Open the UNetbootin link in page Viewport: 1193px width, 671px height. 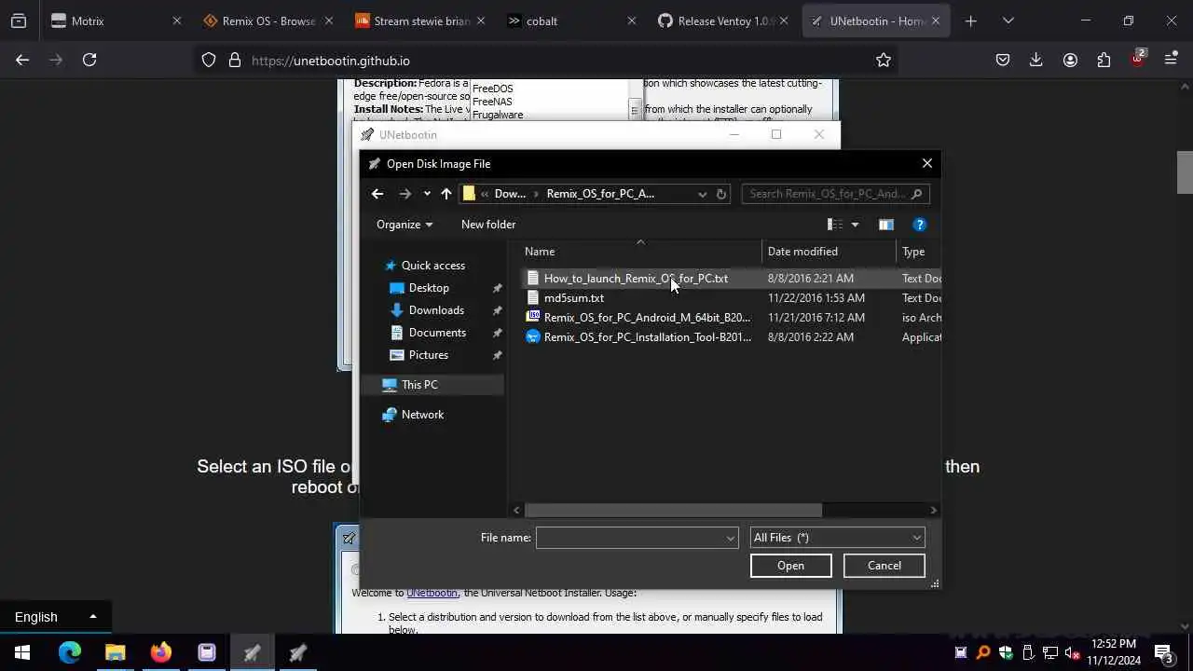click(x=432, y=593)
